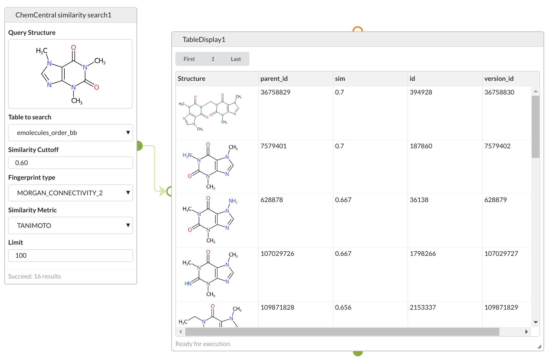Image resolution: width=551 pixels, height=360 pixels.
Task: Click the orange connector atop TableDisplay1
Action: (x=358, y=29)
